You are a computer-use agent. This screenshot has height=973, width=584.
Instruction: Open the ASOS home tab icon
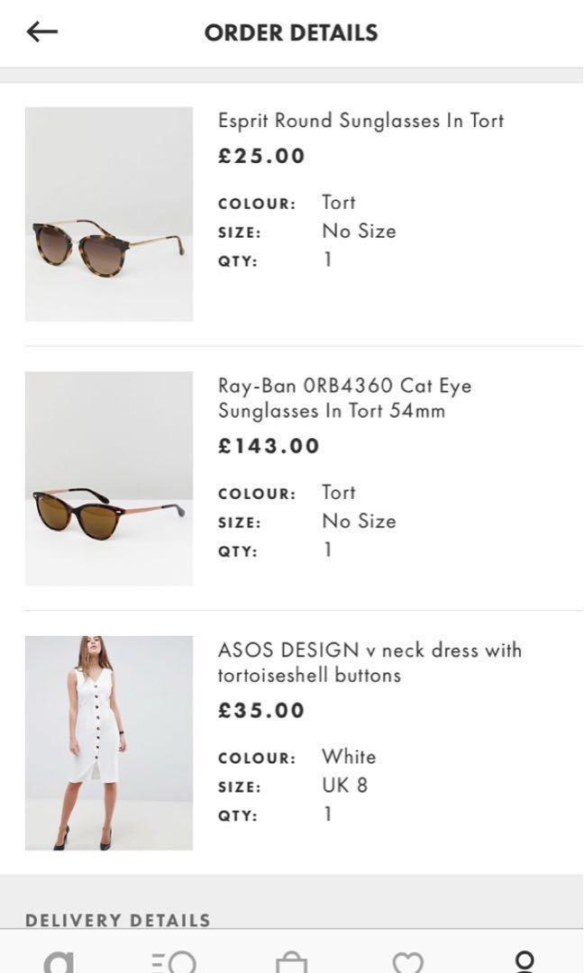[59, 960]
